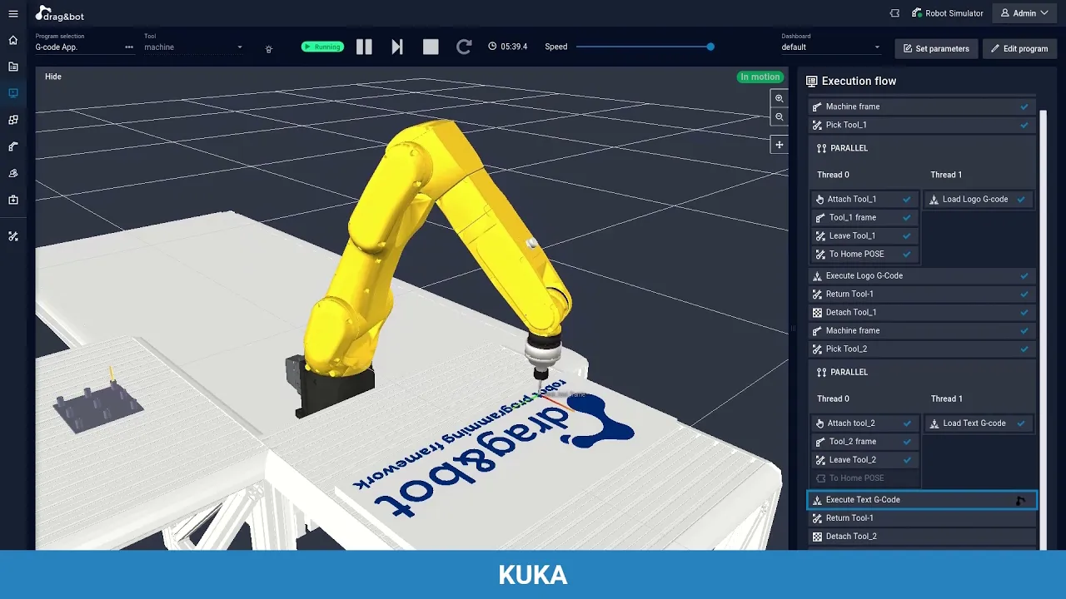Viewport: 1066px width, 599px height.
Task: Click the Running status badge
Action: pyautogui.click(x=322, y=47)
